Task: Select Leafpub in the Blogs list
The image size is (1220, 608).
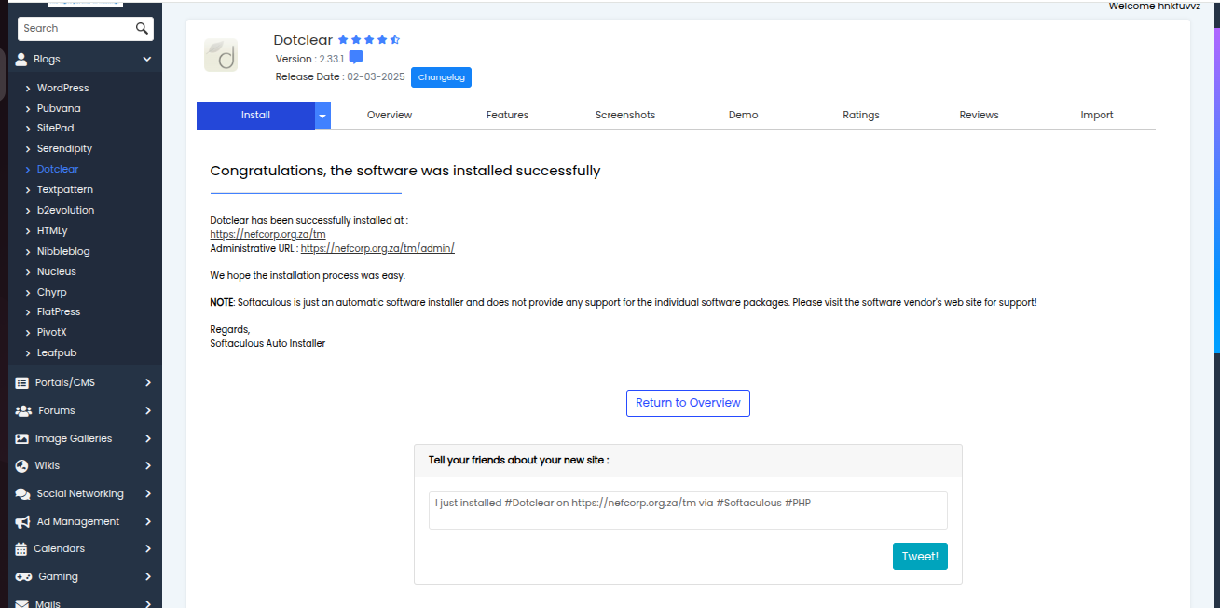Action: pyautogui.click(x=57, y=352)
